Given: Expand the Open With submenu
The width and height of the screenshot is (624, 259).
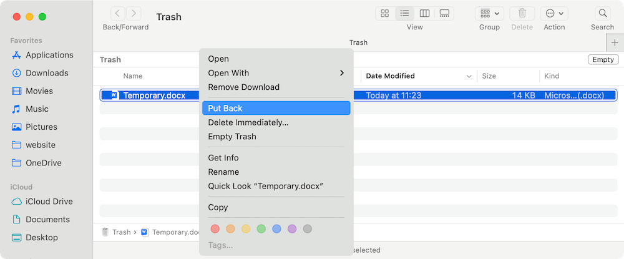Looking at the screenshot, I should click(x=276, y=73).
